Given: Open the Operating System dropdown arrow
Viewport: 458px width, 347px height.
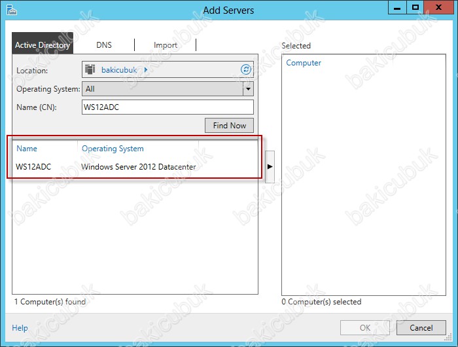Looking at the screenshot, I should tap(248, 89).
